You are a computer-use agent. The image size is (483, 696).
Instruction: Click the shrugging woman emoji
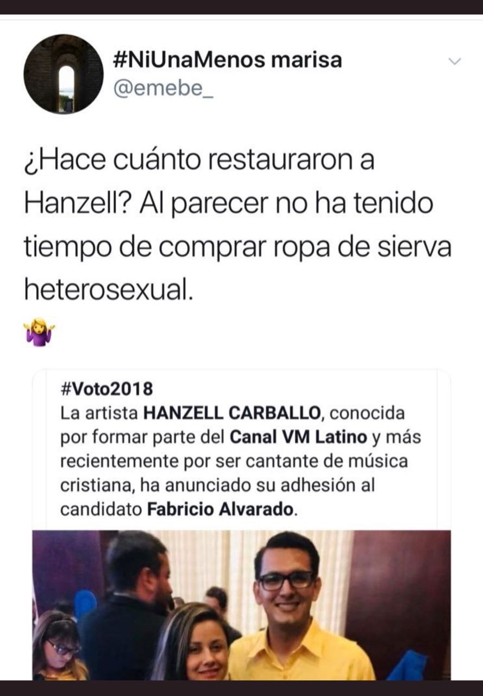pyautogui.click(x=39, y=332)
